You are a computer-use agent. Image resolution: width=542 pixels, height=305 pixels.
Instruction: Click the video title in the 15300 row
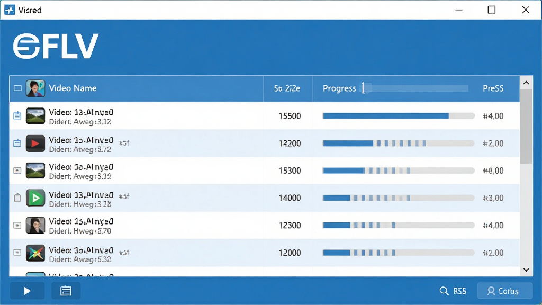coord(81,167)
